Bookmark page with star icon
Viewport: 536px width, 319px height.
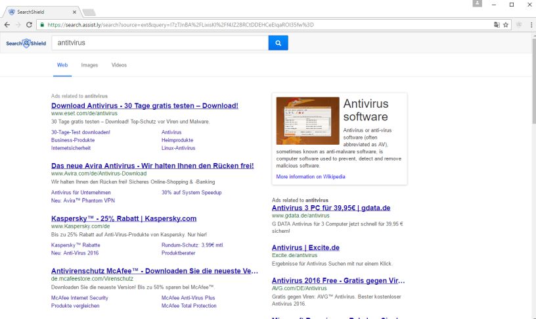coord(506,24)
